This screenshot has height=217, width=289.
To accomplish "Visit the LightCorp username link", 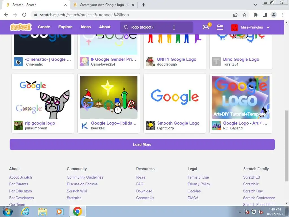I will click(165, 128).
